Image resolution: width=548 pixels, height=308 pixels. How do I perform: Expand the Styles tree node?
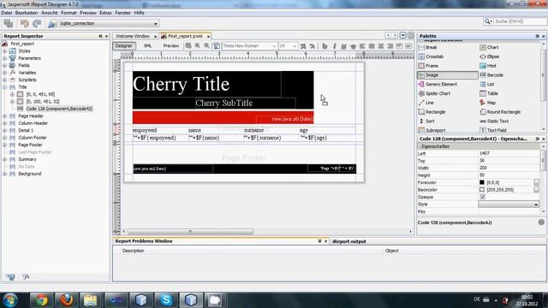point(5,51)
